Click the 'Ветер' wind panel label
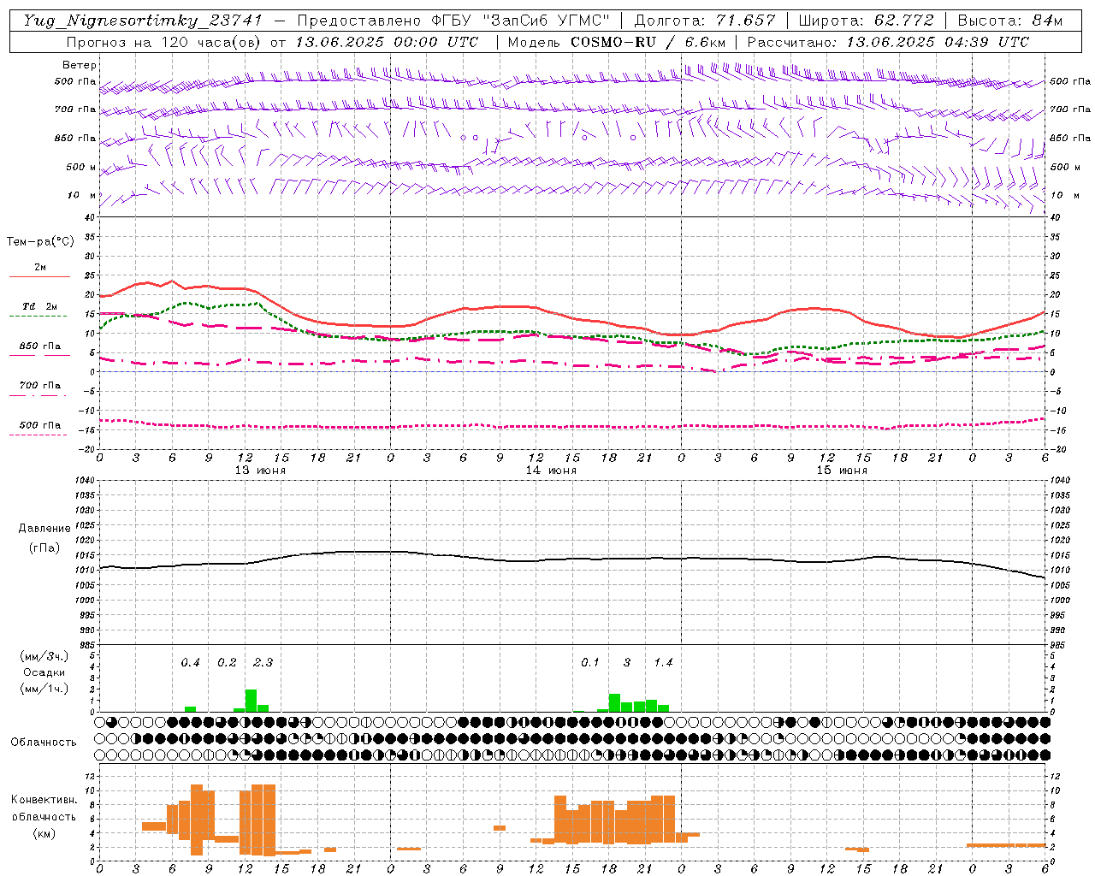 click(x=80, y=65)
